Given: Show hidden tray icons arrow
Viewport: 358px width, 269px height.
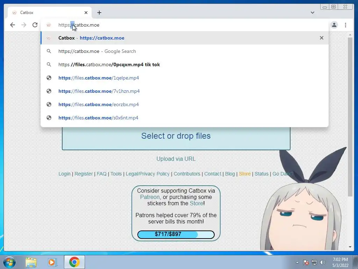Looking at the screenshot, I should pos(297,262).
